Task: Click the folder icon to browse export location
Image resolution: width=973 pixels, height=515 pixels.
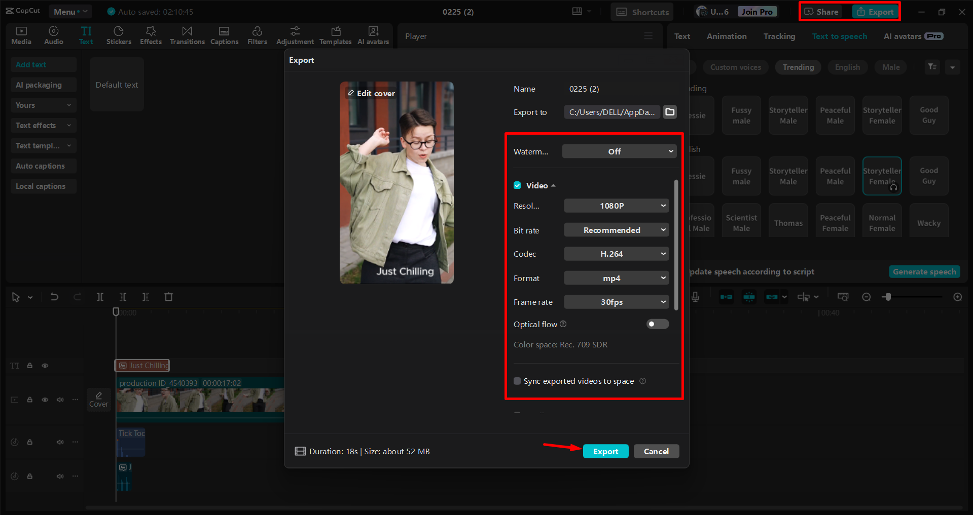Action: pos(670,112)
